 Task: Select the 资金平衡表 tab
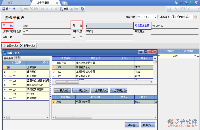43,3
